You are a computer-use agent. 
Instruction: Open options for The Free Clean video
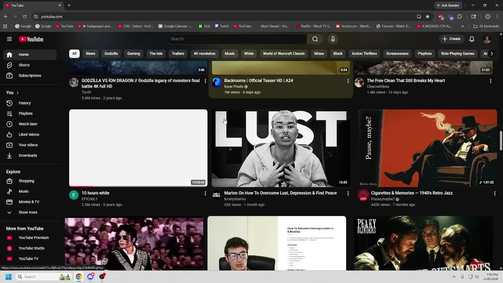pyautogui.click(x=490, y=81)
